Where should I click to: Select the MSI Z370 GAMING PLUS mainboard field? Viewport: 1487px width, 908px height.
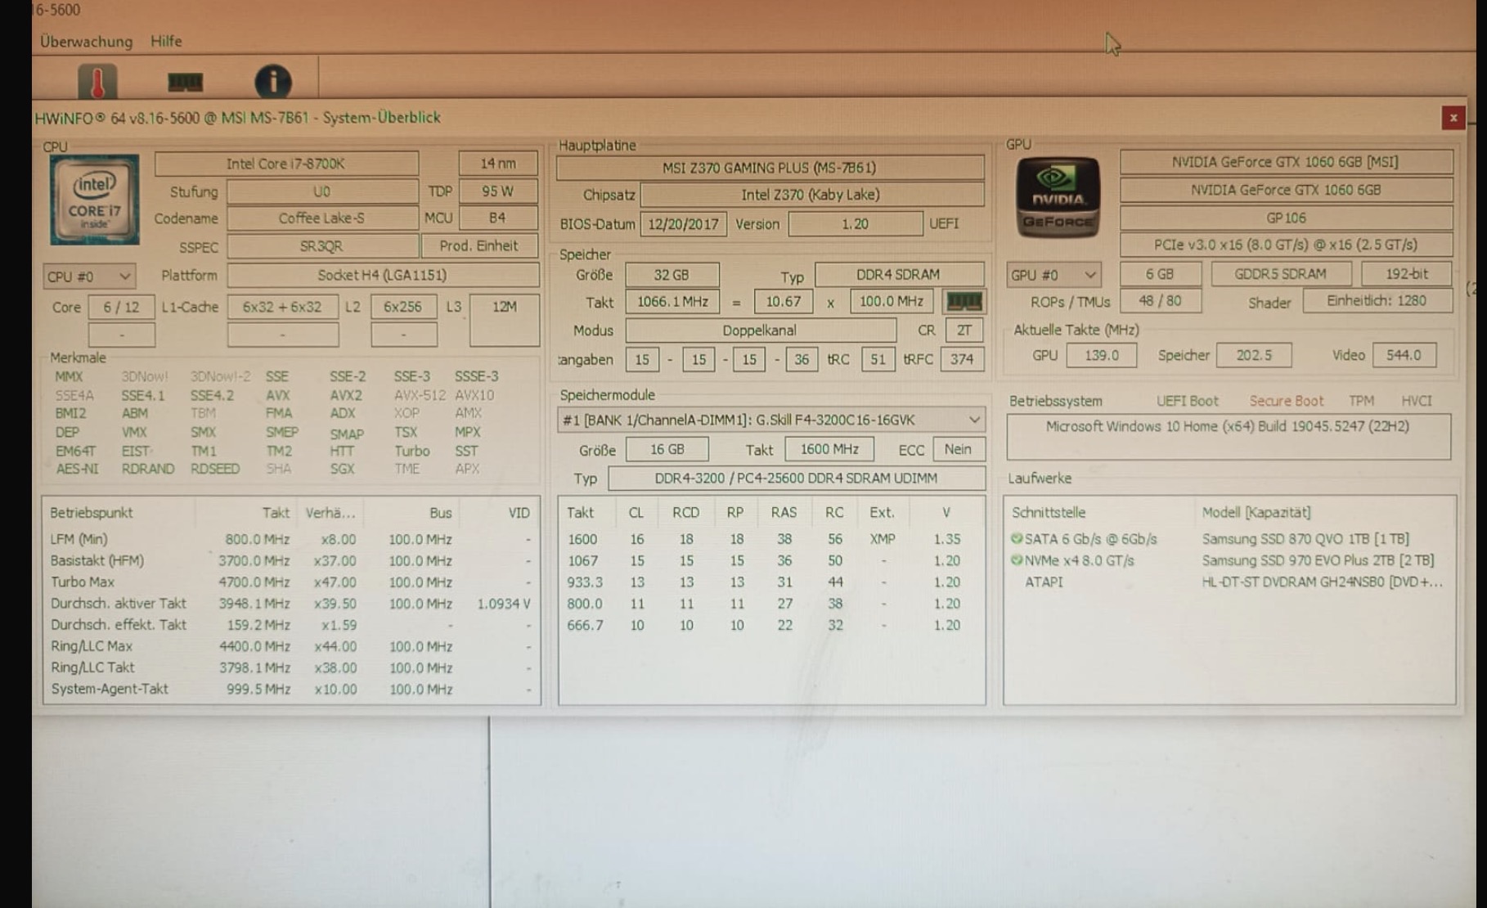coord(770,168)
